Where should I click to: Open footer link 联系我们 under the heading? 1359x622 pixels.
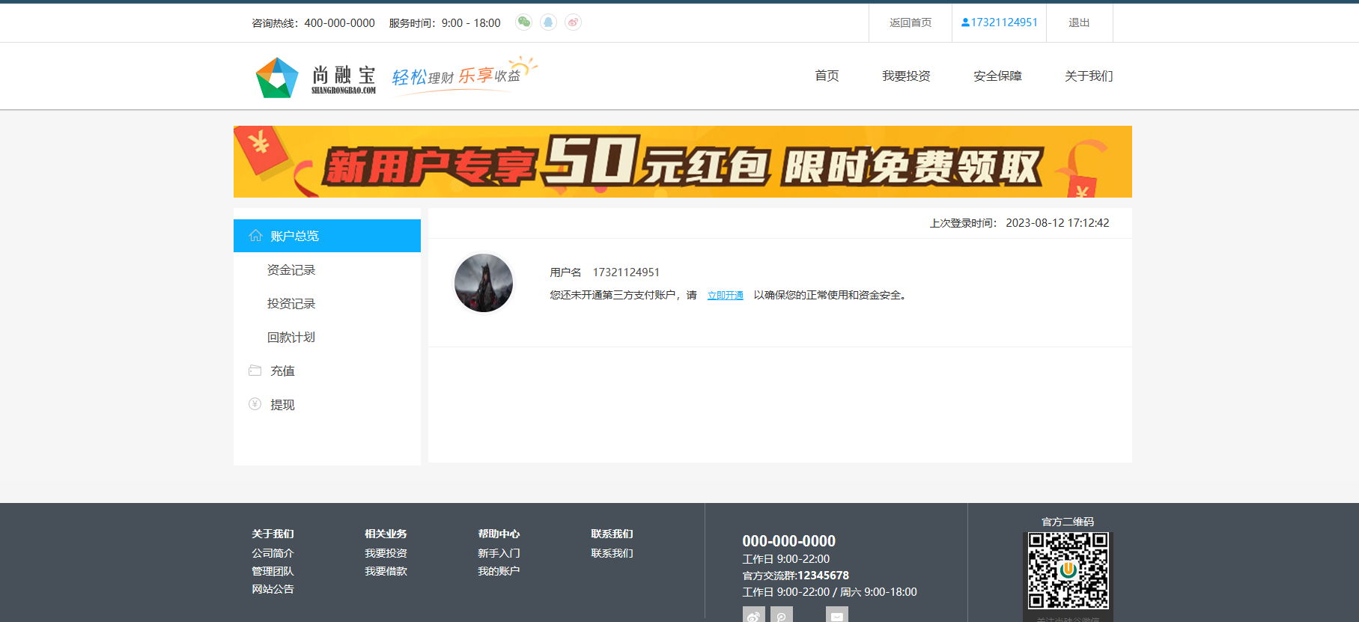pos(612,553)
